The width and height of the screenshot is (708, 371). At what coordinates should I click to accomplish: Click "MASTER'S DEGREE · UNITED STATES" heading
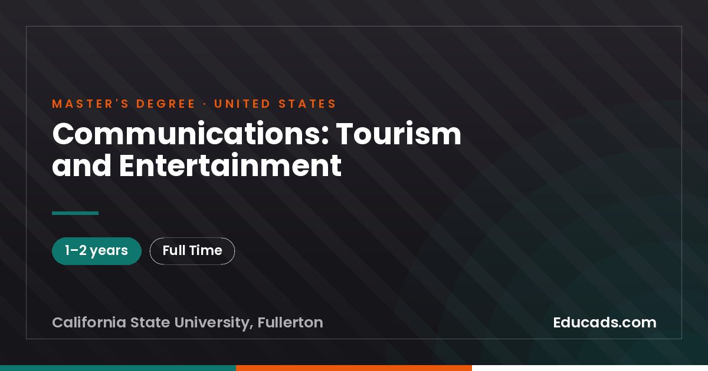(194, 104)
